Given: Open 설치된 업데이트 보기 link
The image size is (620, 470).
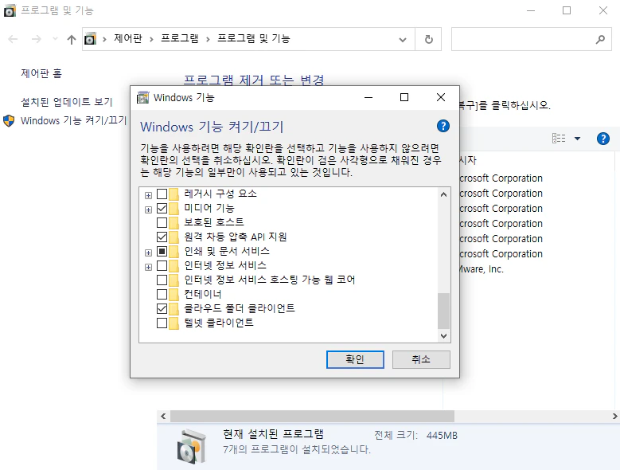Looking at the screenshot, I should [67, 102].
